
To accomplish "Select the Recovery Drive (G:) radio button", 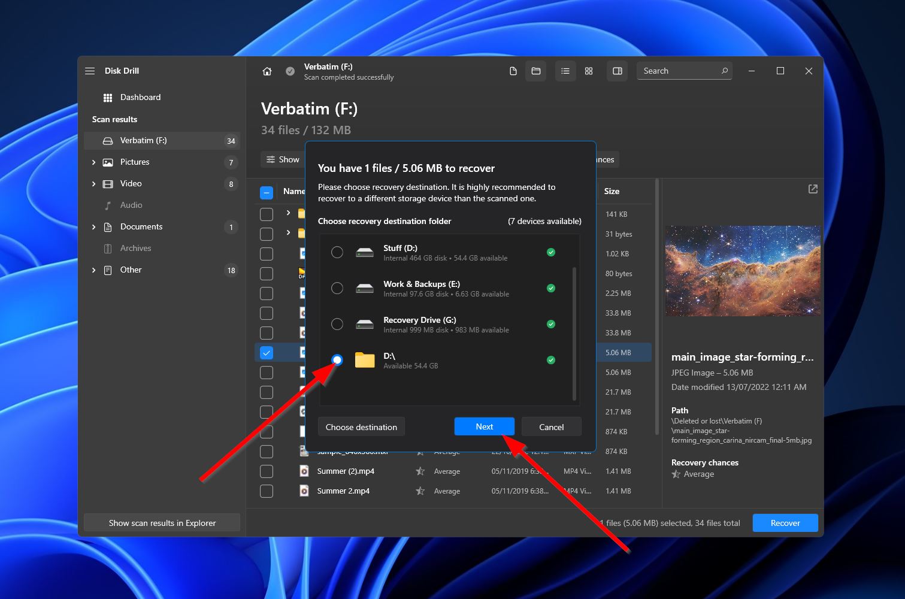I will tap(337, 324).
